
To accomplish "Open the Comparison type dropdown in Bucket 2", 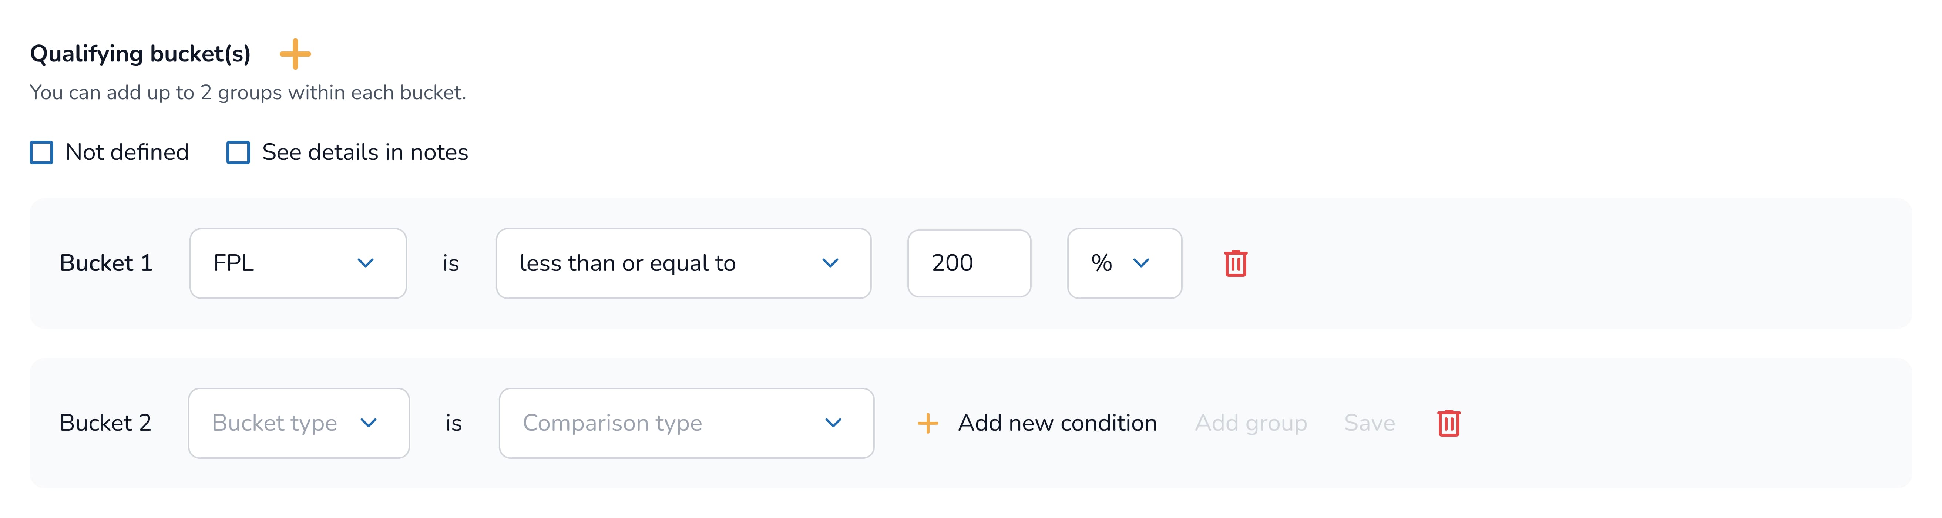I will (x=685, y=423).
